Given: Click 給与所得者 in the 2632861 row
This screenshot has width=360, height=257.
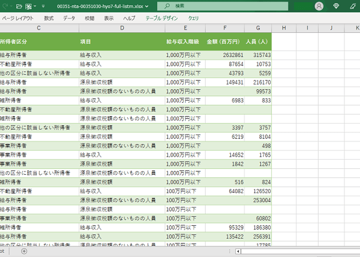Looking at the screenshot, I should click(13, 55).
